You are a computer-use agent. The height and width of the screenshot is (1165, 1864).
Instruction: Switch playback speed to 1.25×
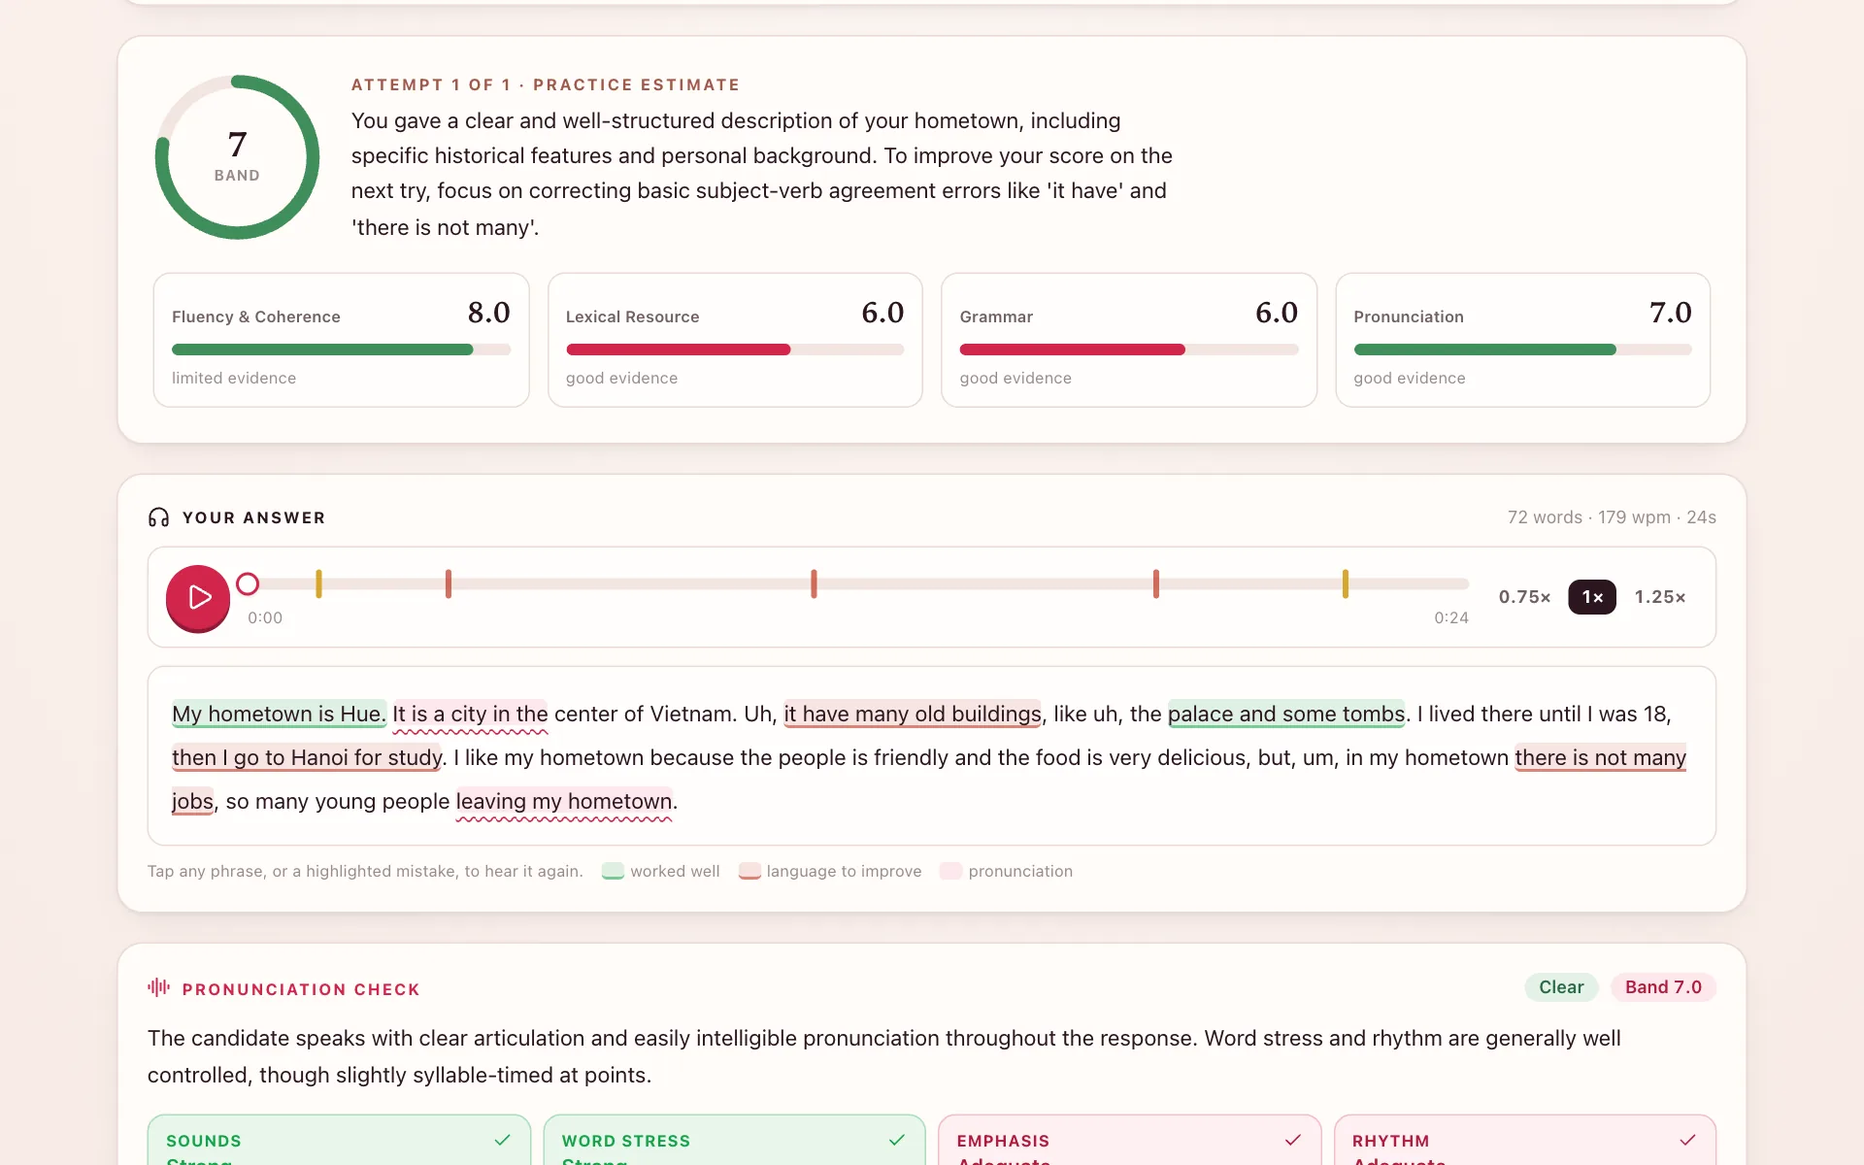[x=1660, y=597]
